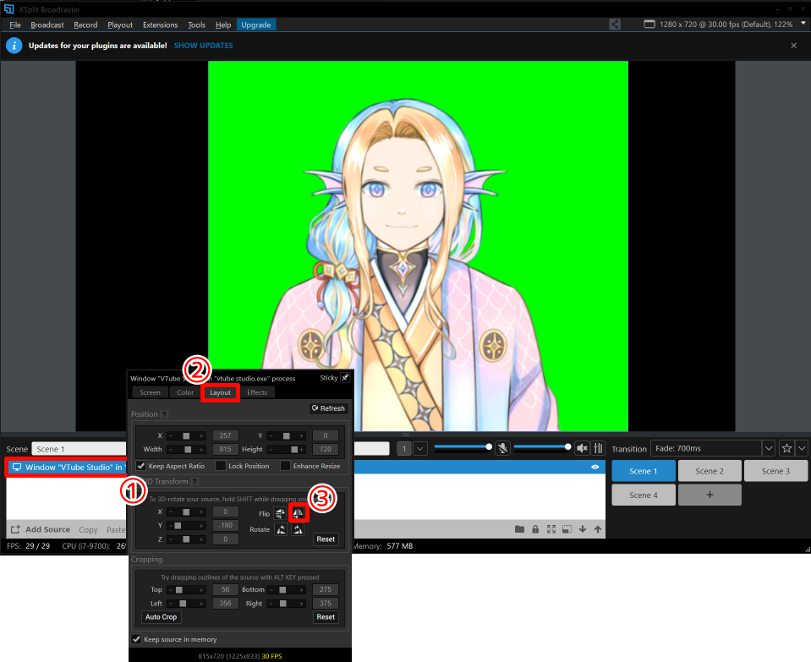811x662 pixels.
Task: Rotate source clockwise
Action: pyautogui.click(x=298, y=529)
